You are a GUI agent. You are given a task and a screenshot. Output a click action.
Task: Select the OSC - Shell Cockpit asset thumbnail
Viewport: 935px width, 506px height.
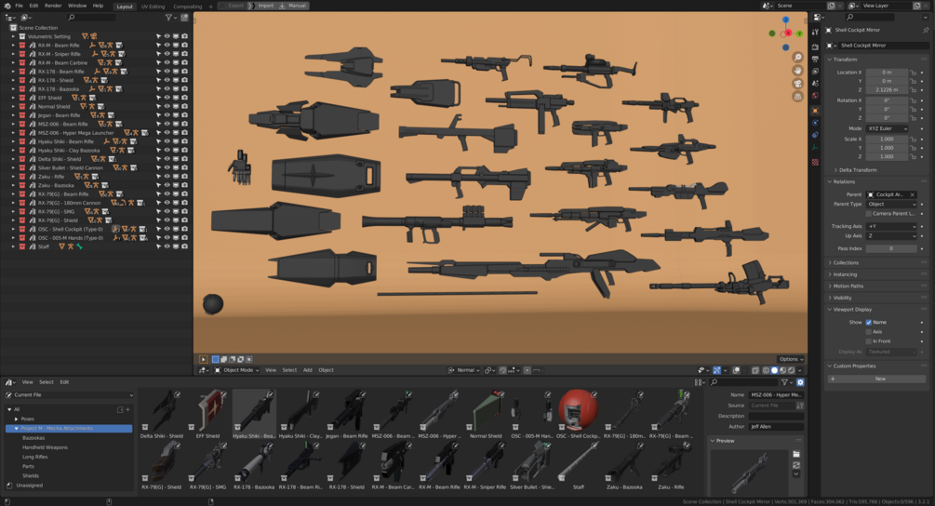coord(578,410)
